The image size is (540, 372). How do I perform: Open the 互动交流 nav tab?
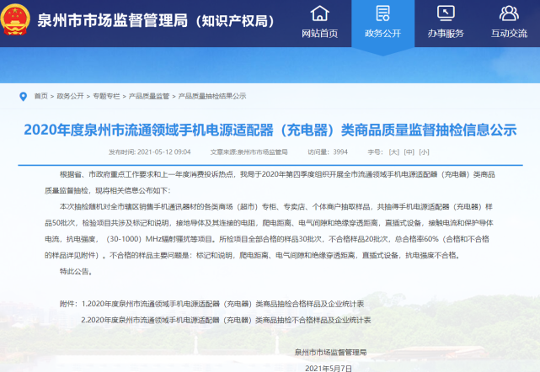[x=509, y=24]
